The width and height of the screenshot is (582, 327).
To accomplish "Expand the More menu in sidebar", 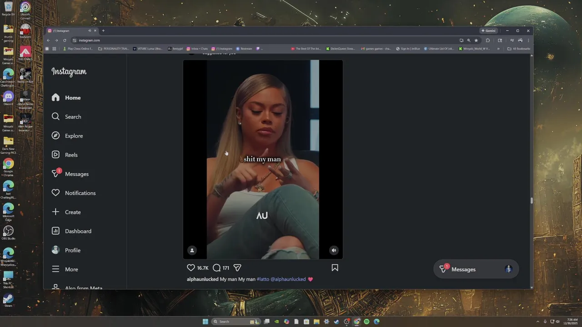I will click(65, 269).
